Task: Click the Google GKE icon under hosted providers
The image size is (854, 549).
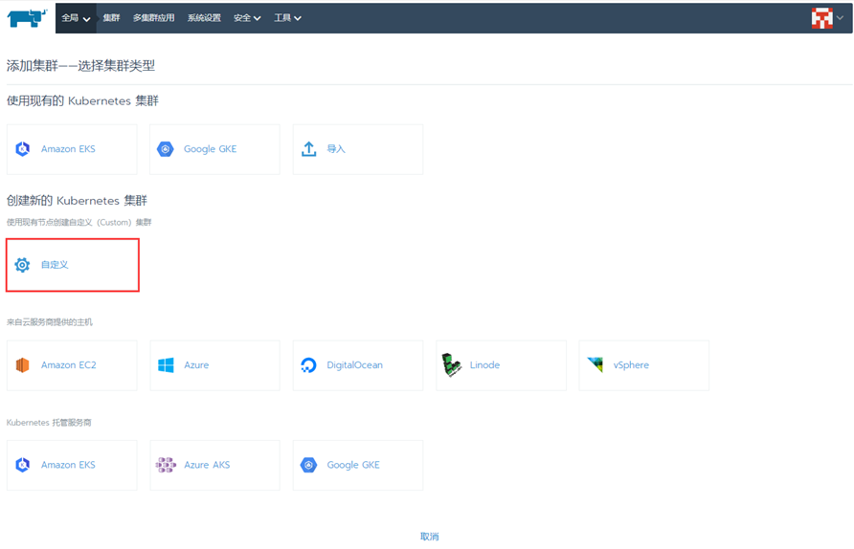Action: click(309, 465)
